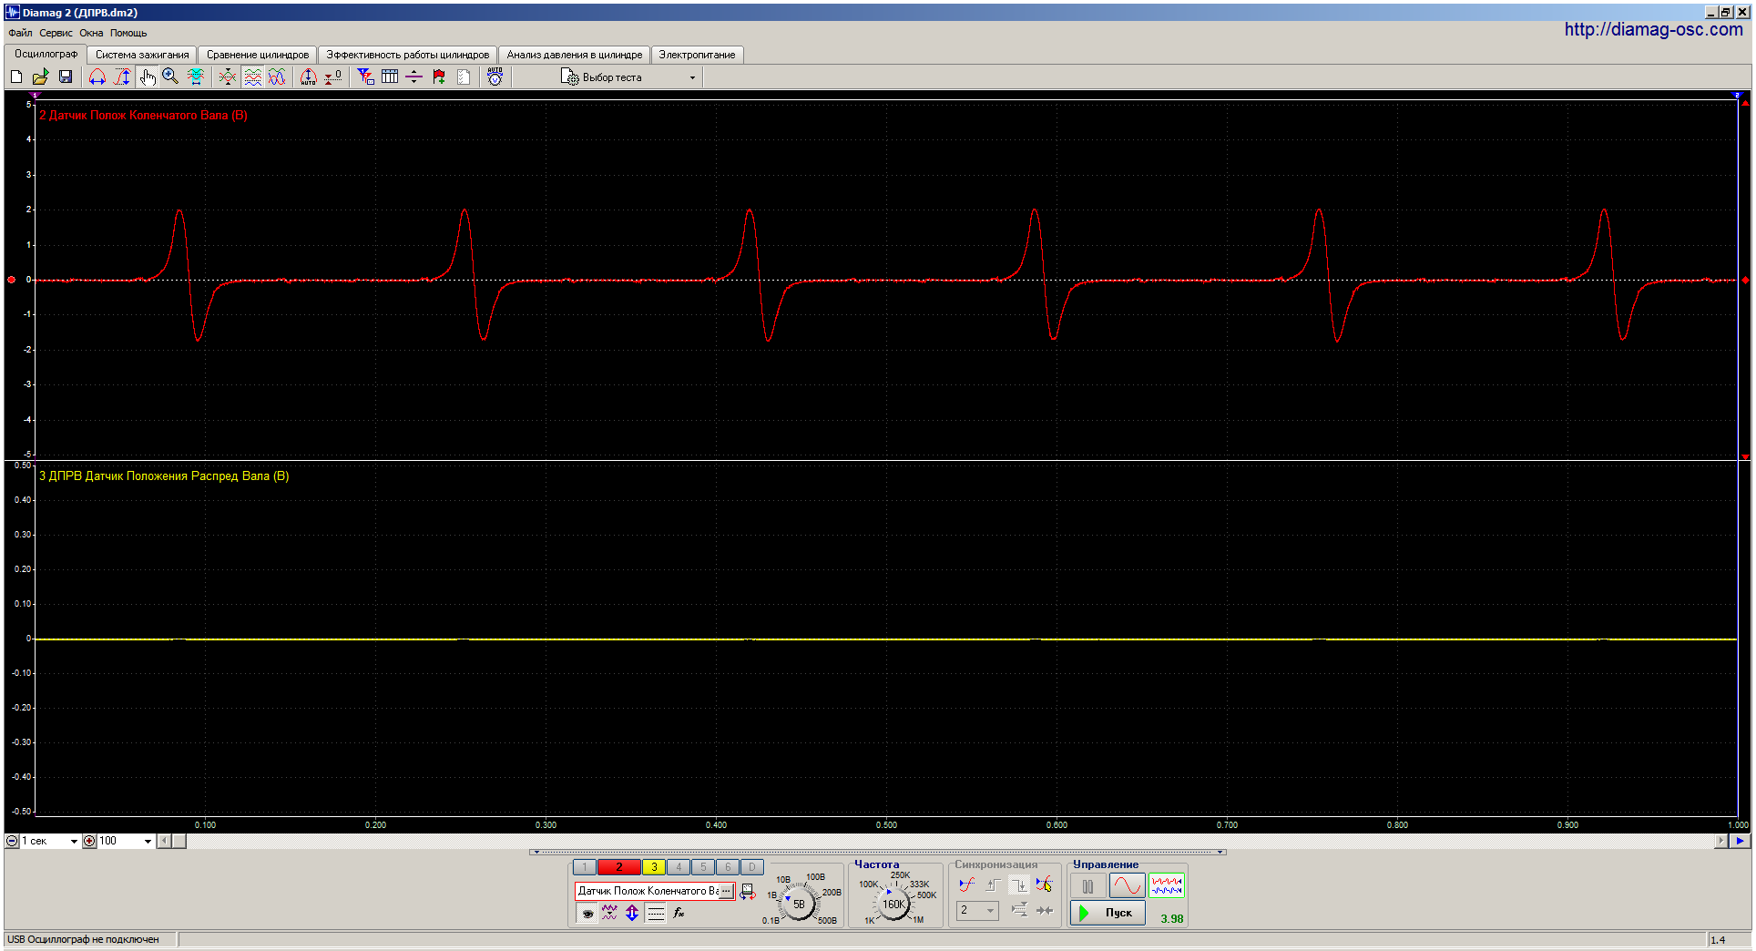Toggle the stacked separate channels view icon
This screenshot has width=1756, height=951.
[252, 77]
